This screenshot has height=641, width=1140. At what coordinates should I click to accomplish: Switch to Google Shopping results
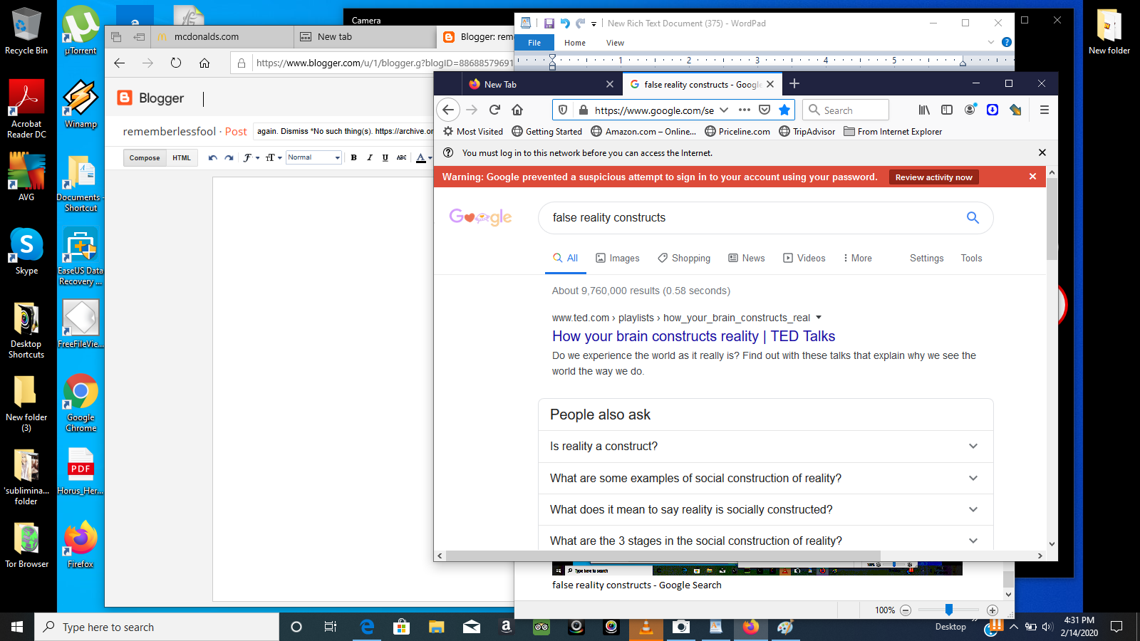coord(684,258)
